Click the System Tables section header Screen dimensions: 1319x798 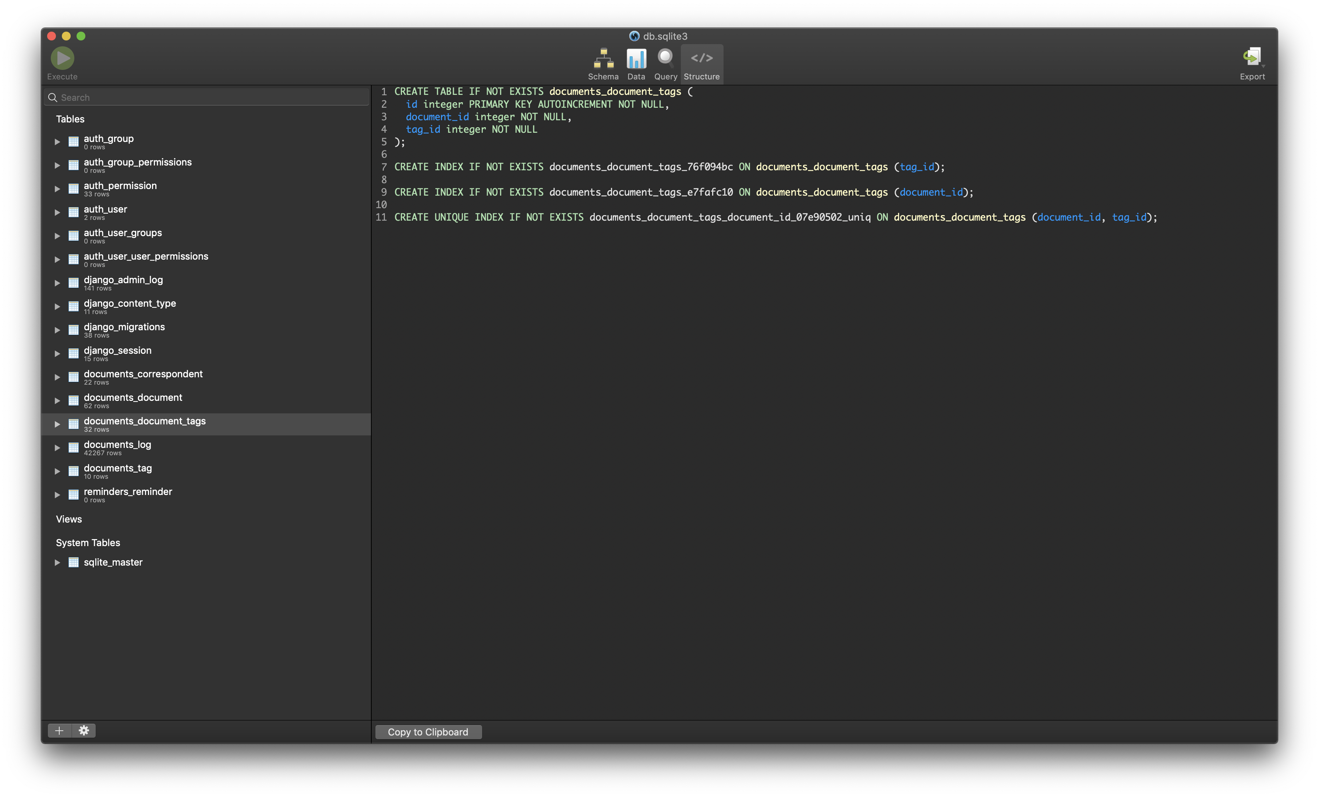88,542
